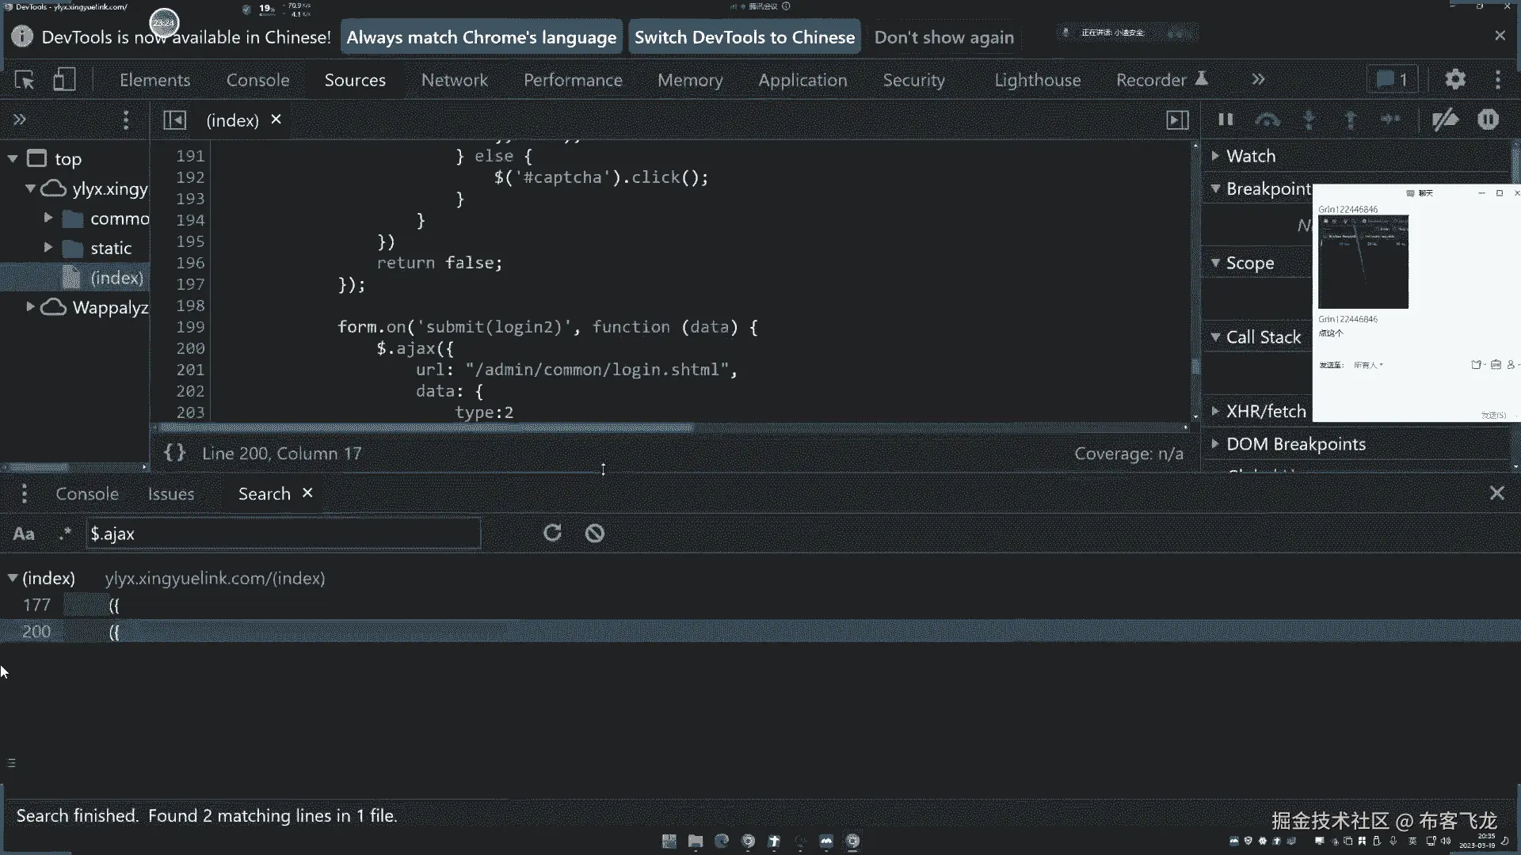
Task: Deactivate all breakpoints icon
Action: coord(1445,120)
